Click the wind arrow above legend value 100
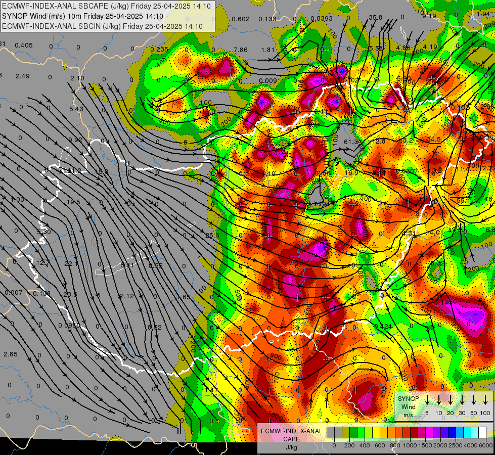The height and width of the screenshot is (455, 495). 485,400
